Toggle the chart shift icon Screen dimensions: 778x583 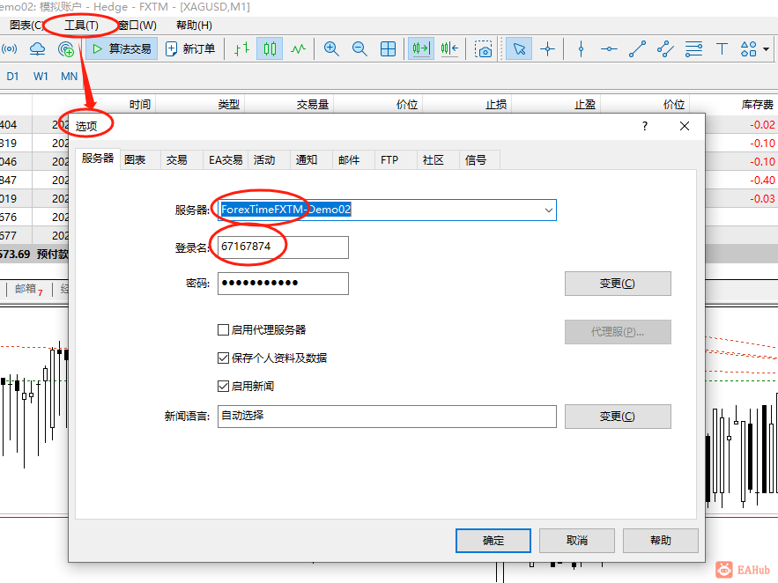[449, 48]
